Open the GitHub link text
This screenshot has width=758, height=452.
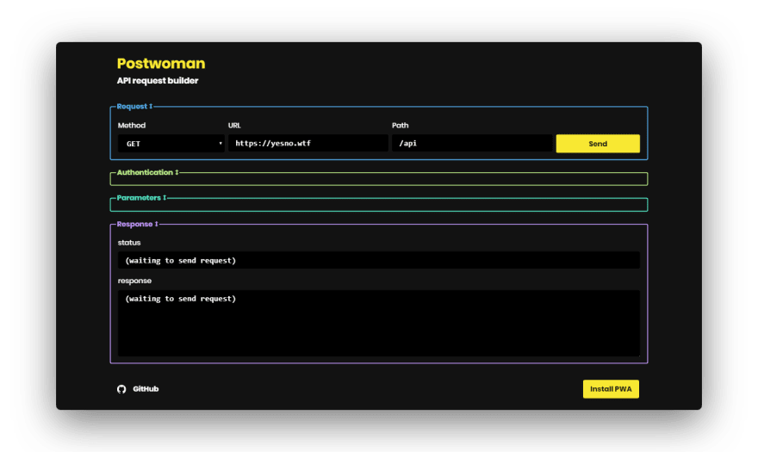146,388
